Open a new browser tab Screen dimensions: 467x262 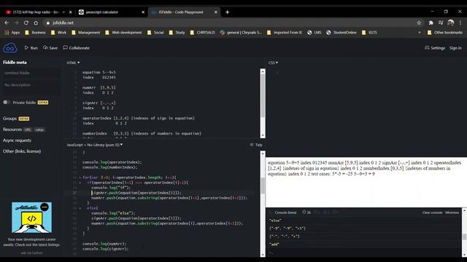(227, 12)
